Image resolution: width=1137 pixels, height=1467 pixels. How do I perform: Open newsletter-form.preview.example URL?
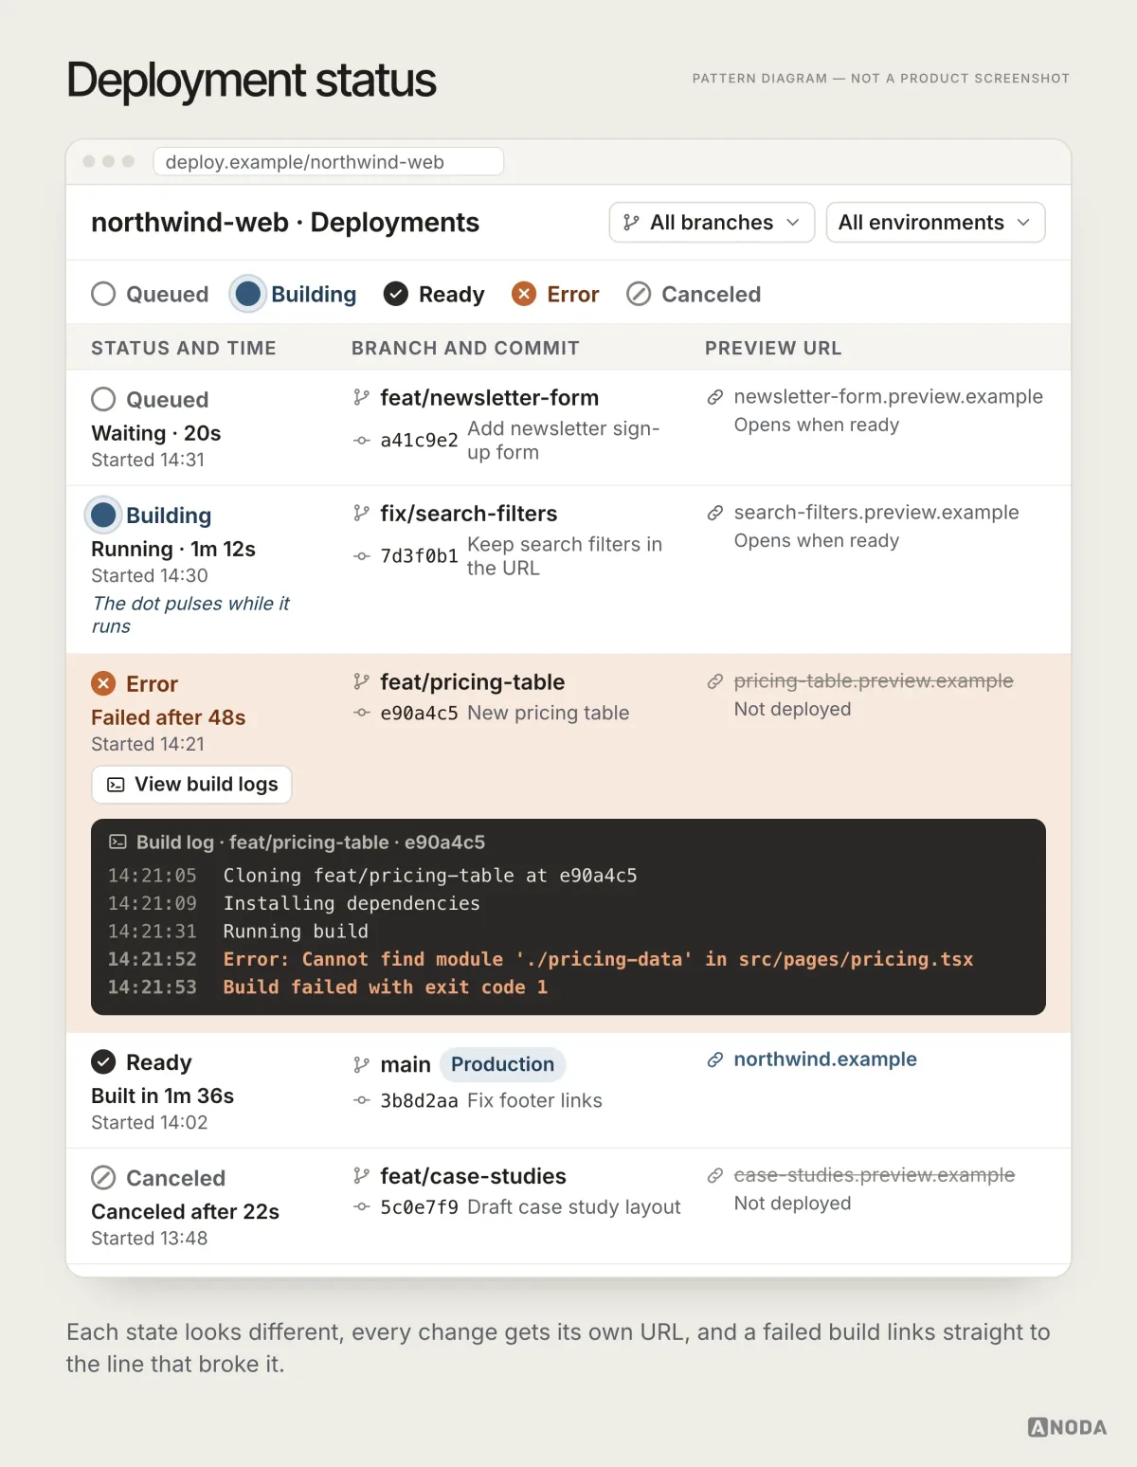pos(888,397)
